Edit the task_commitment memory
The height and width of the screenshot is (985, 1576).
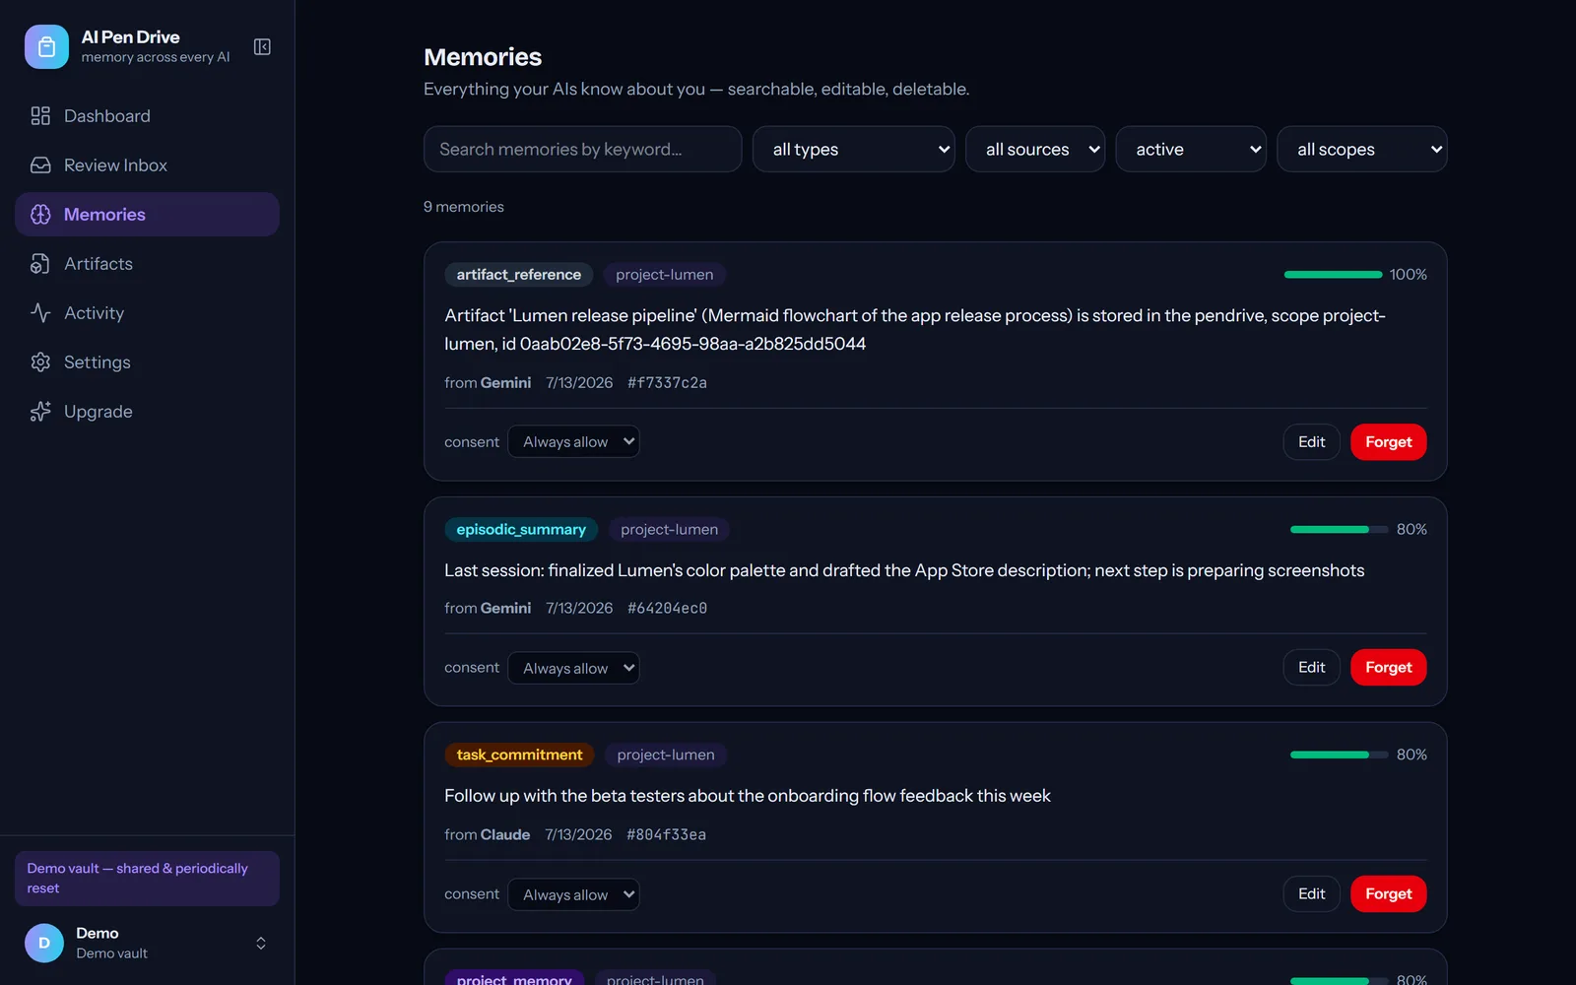[1311, 893]
